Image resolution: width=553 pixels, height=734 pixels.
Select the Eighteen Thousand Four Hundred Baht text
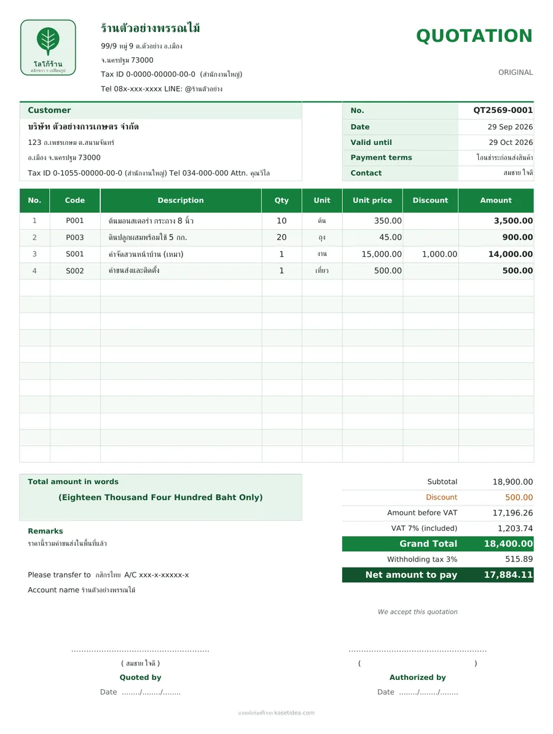coord(160,498)
